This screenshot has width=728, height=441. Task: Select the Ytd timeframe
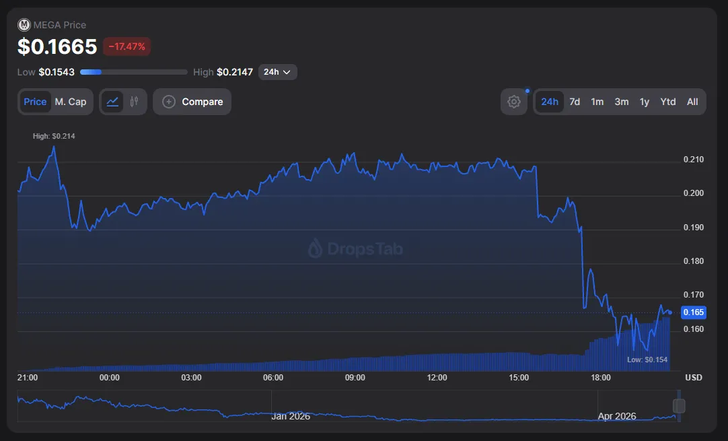point(668,102)
